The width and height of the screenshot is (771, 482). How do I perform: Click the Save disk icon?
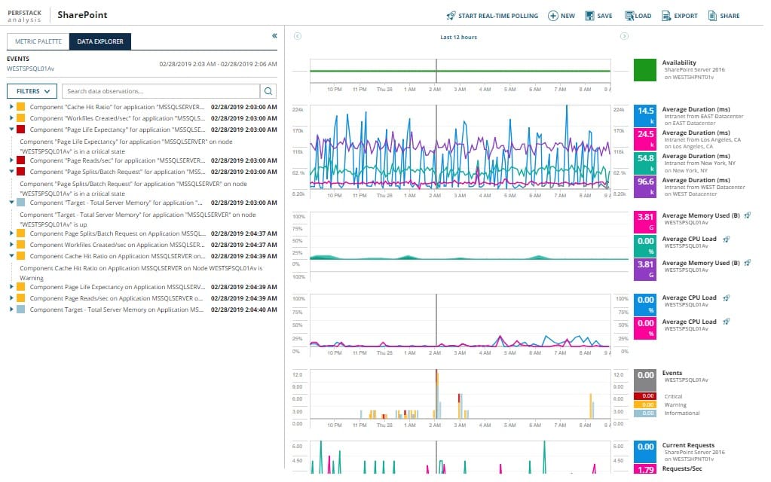[589, 16]
